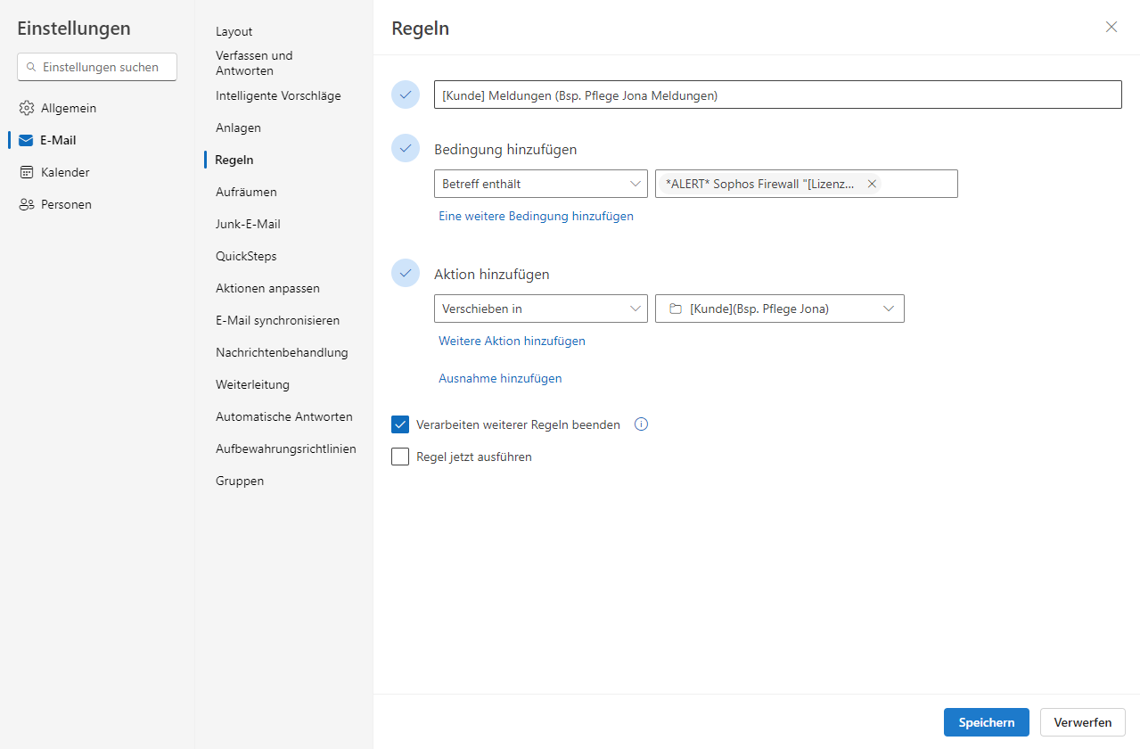Viewport: 1140px width, 749px height.
Task: Close the Regeln settings dialog
Action: pyautogui.click(x=1111, y=27)
